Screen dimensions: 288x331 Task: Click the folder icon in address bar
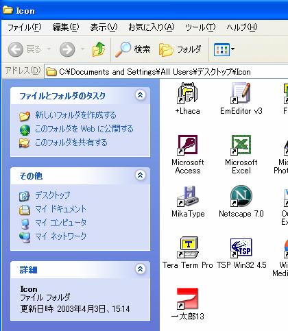pyautogui.click(x=51, y=72)
